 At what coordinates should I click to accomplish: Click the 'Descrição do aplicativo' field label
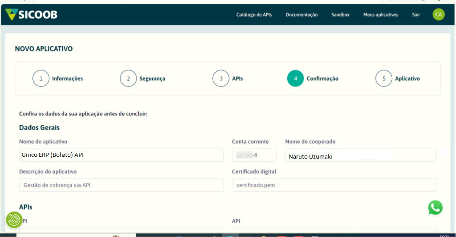(48, 172)
